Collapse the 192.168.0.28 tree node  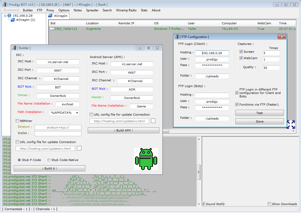click(x=5, y=16)
